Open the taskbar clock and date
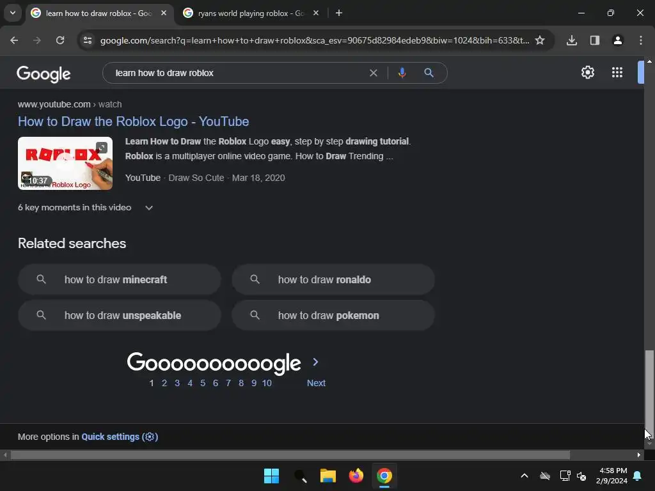The height and width of the screenshot is (491, 655). (612, 476)
